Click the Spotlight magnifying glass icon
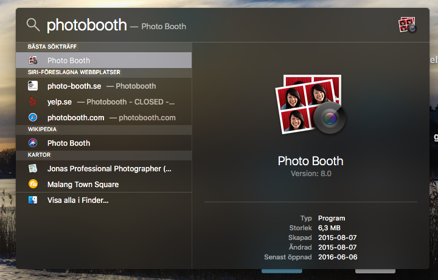438x280 pixels. point(33,24)
